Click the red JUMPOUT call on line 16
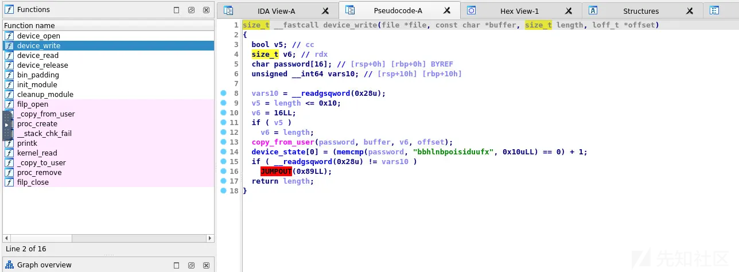Image resolution: width=739 pixels, height=272 pixels. [x=276, y=171]
